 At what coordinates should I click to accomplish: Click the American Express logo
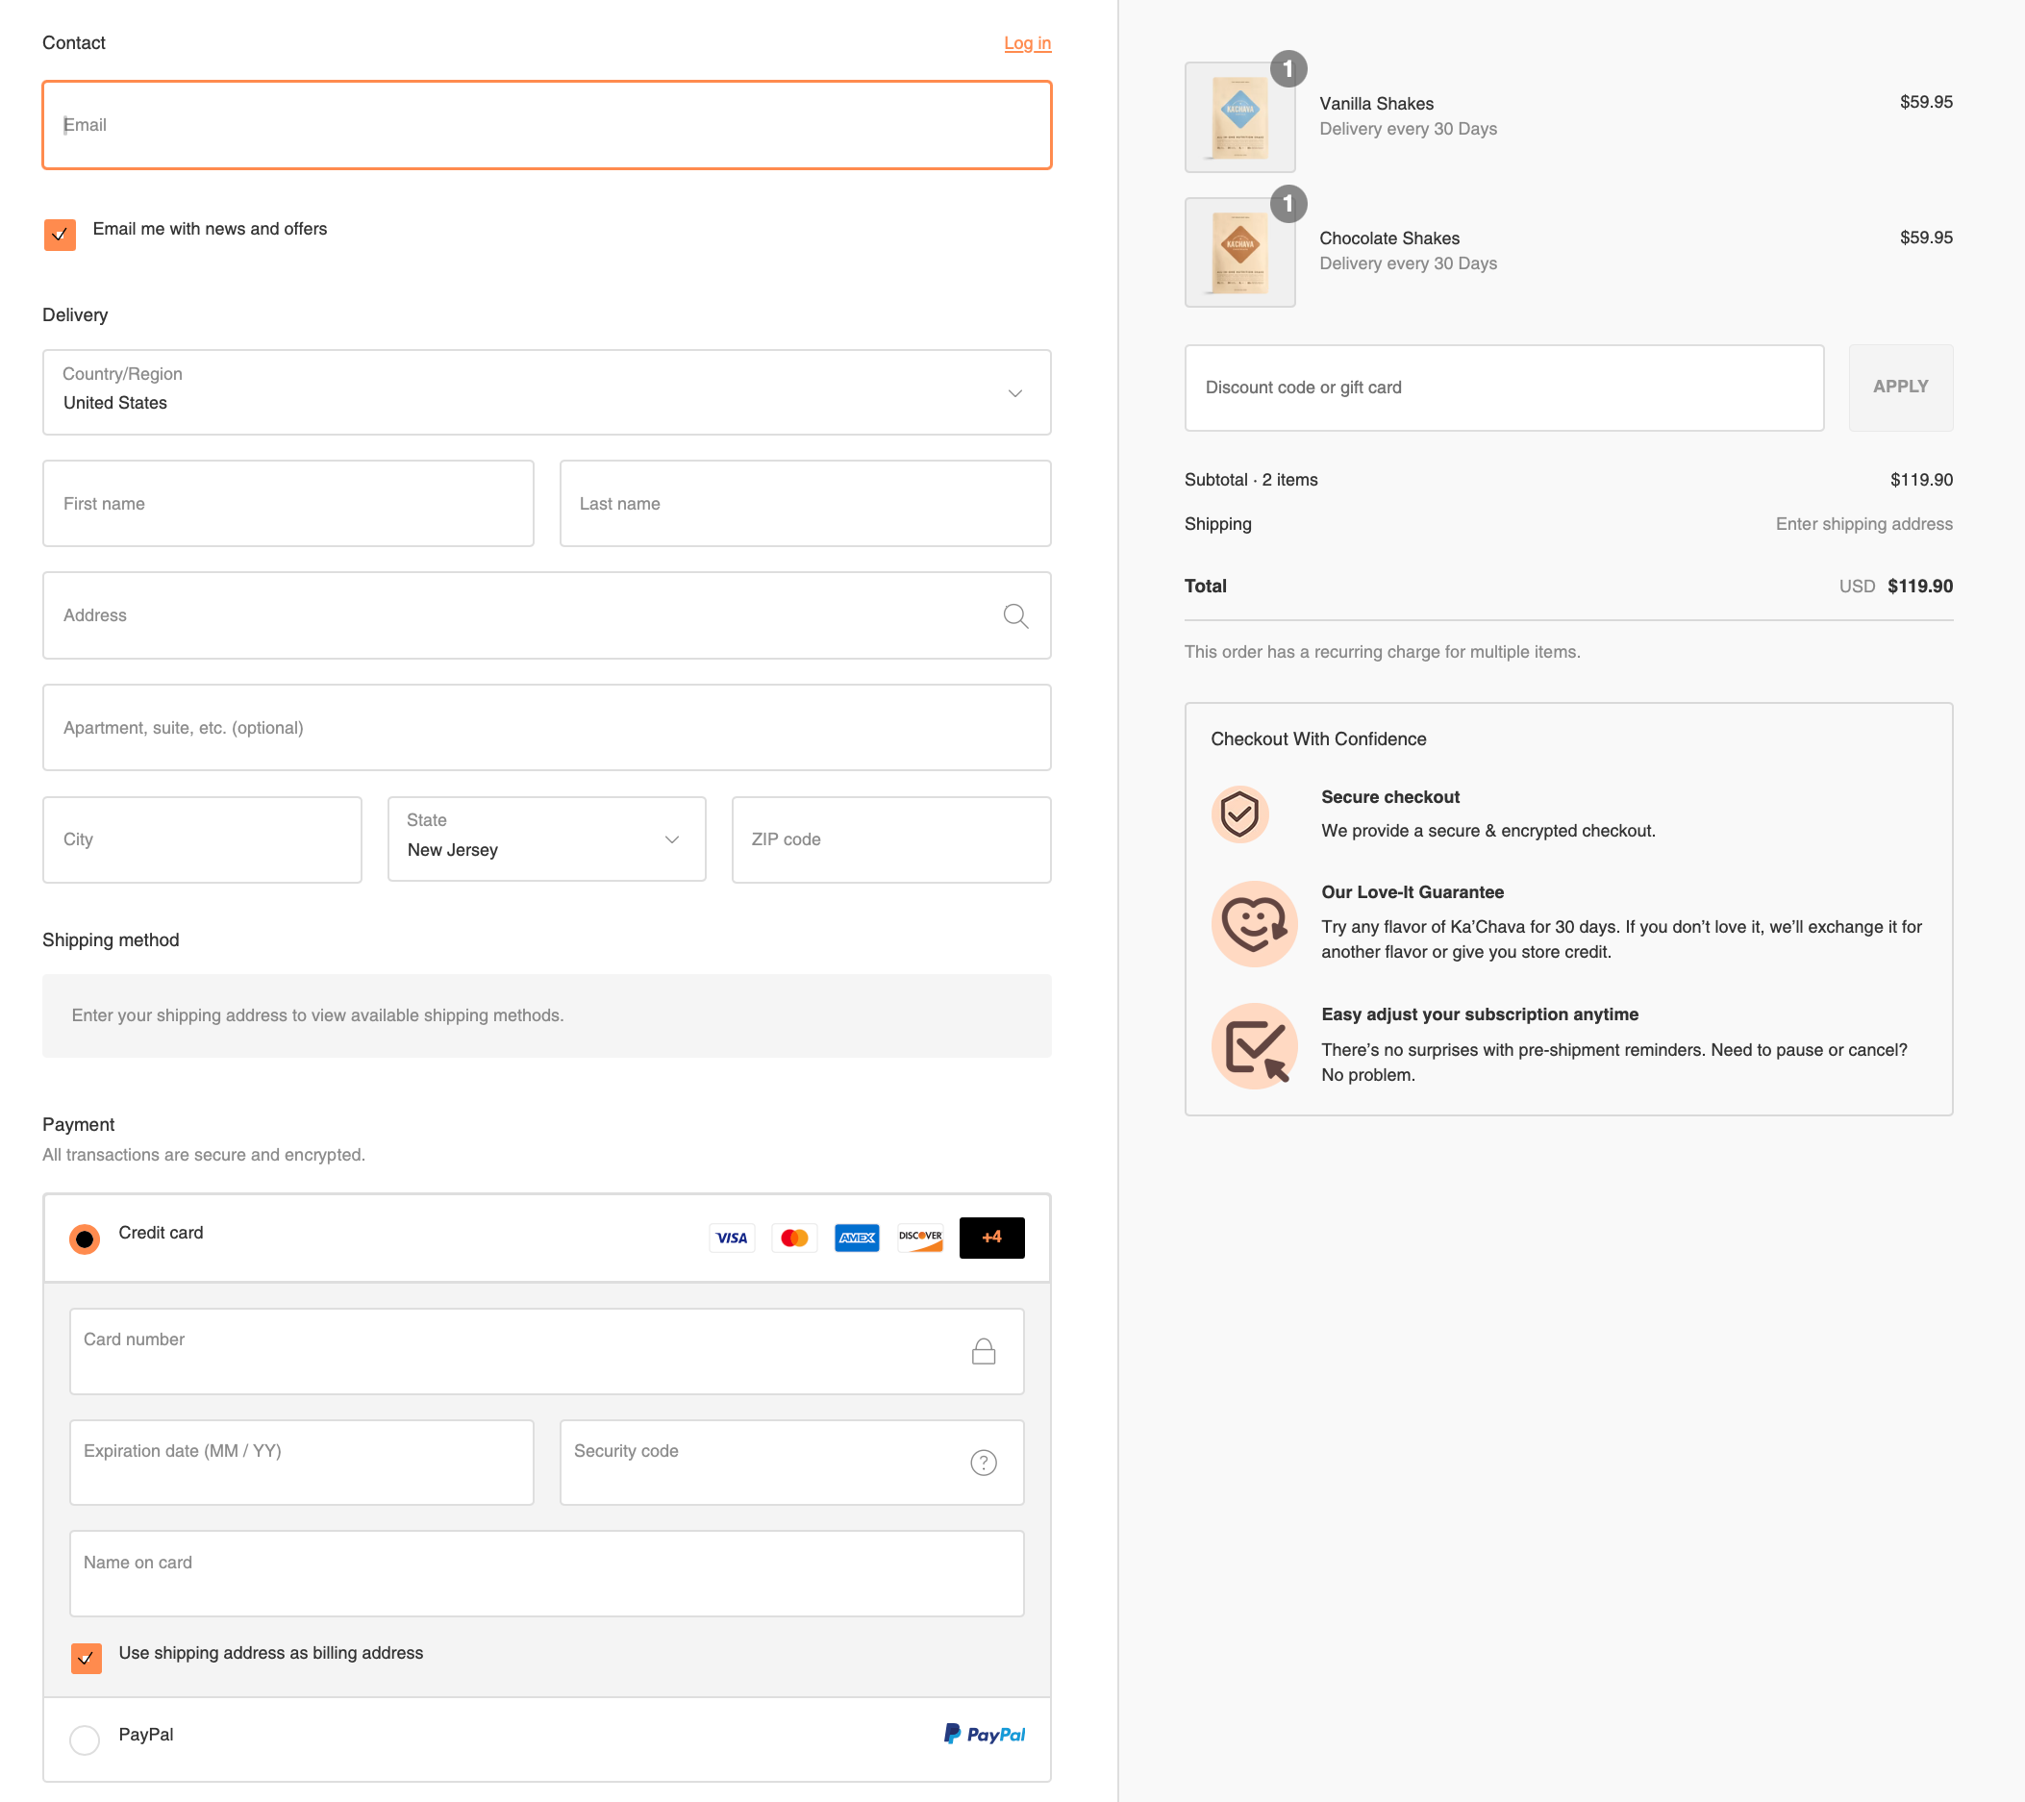pos(857,1238)
